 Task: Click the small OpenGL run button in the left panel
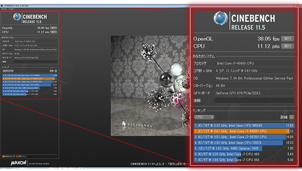(54, 28)
